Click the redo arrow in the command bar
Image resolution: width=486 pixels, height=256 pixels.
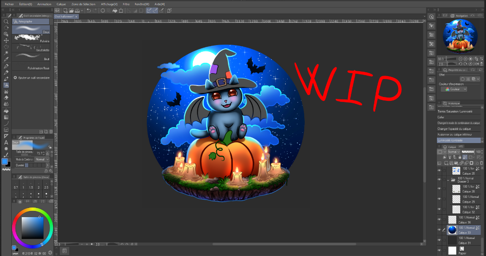(x=95, y=10)
